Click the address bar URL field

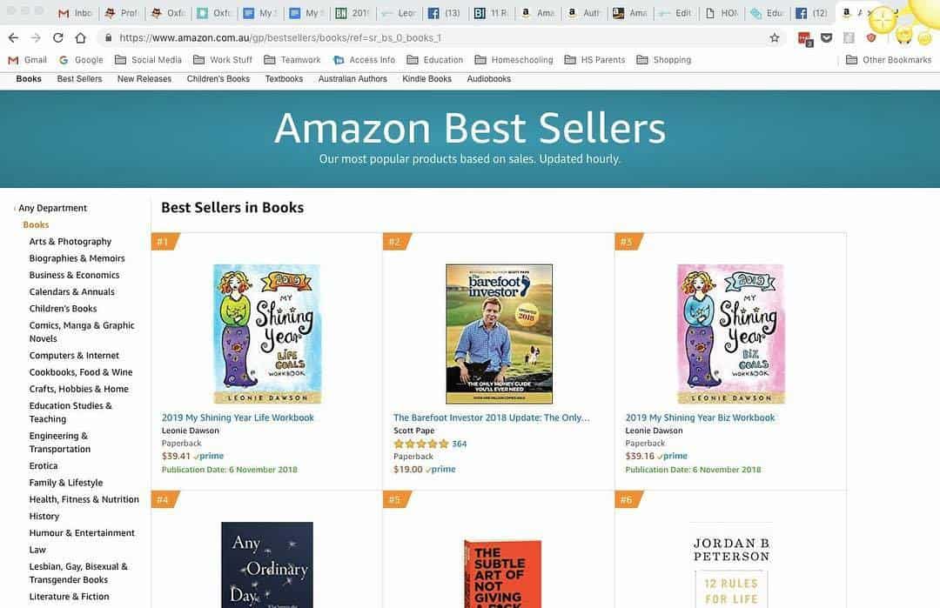coord(435,38)
